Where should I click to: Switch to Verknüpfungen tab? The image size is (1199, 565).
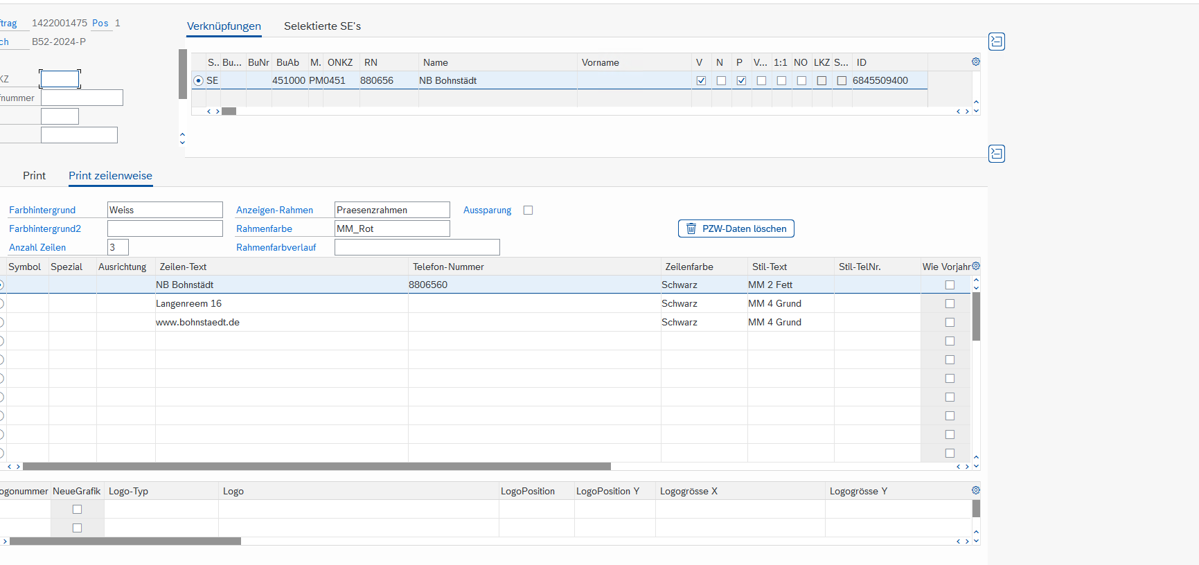coord(224,26)
